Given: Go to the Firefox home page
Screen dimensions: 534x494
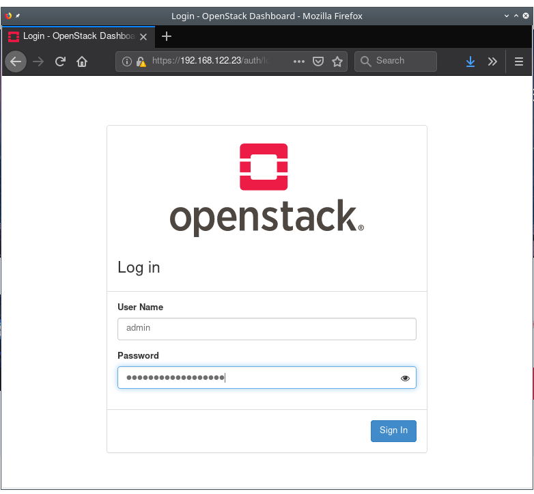Looking at the screenshot, I should [82, 61].
